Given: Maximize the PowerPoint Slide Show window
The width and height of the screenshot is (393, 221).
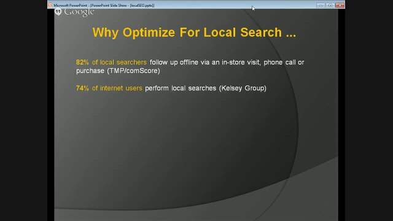Looking at the screenshot, I should (x=330, y=6).
